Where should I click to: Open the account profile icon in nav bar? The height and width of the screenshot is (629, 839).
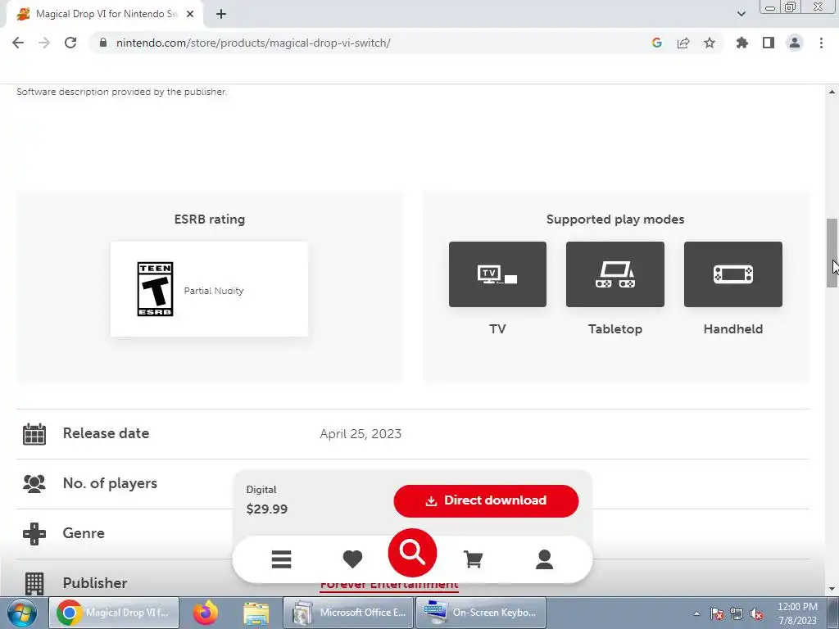(544, 559)
